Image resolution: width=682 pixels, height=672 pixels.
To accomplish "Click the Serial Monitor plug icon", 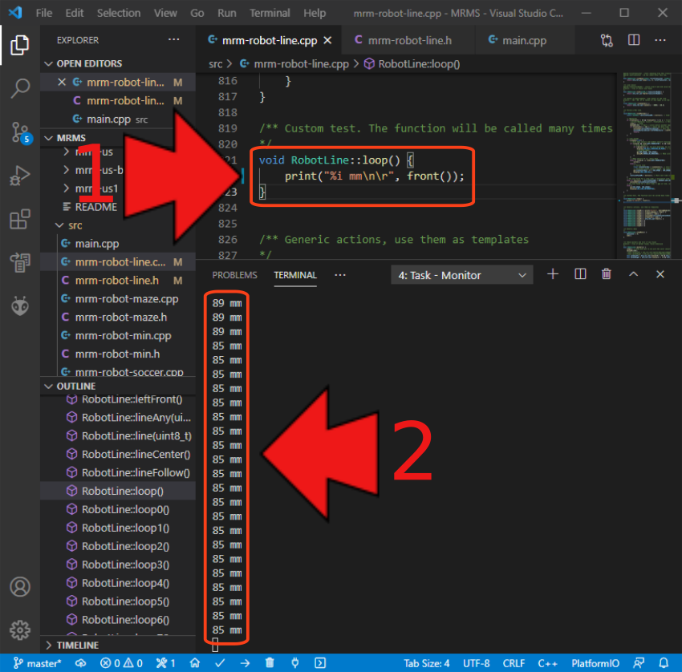I will click(294, 663).
